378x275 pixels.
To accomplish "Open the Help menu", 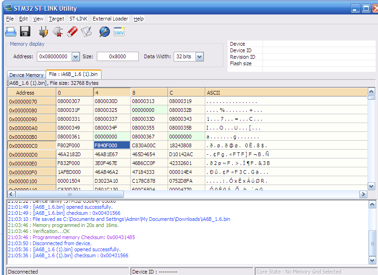I will [139, 19].
